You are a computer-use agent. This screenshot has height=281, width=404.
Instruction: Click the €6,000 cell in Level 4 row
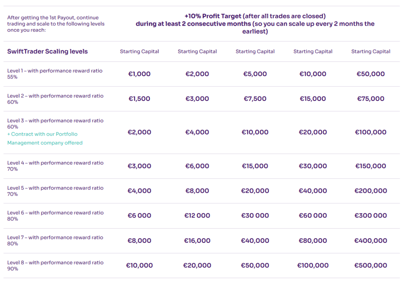click(x=197, y=166)
